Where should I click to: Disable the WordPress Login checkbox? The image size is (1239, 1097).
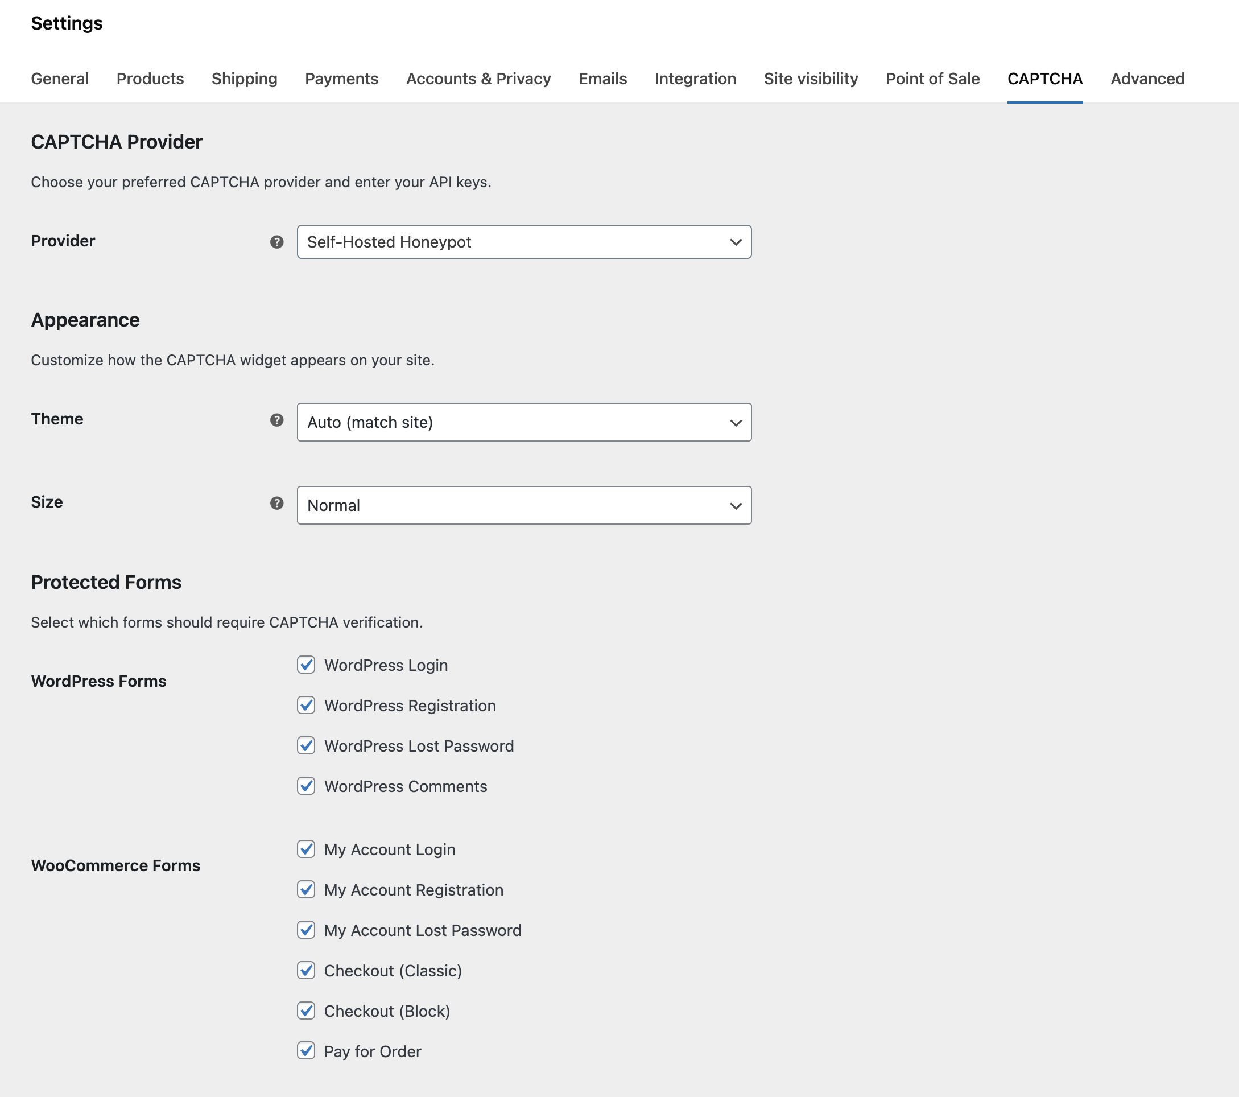306,665
